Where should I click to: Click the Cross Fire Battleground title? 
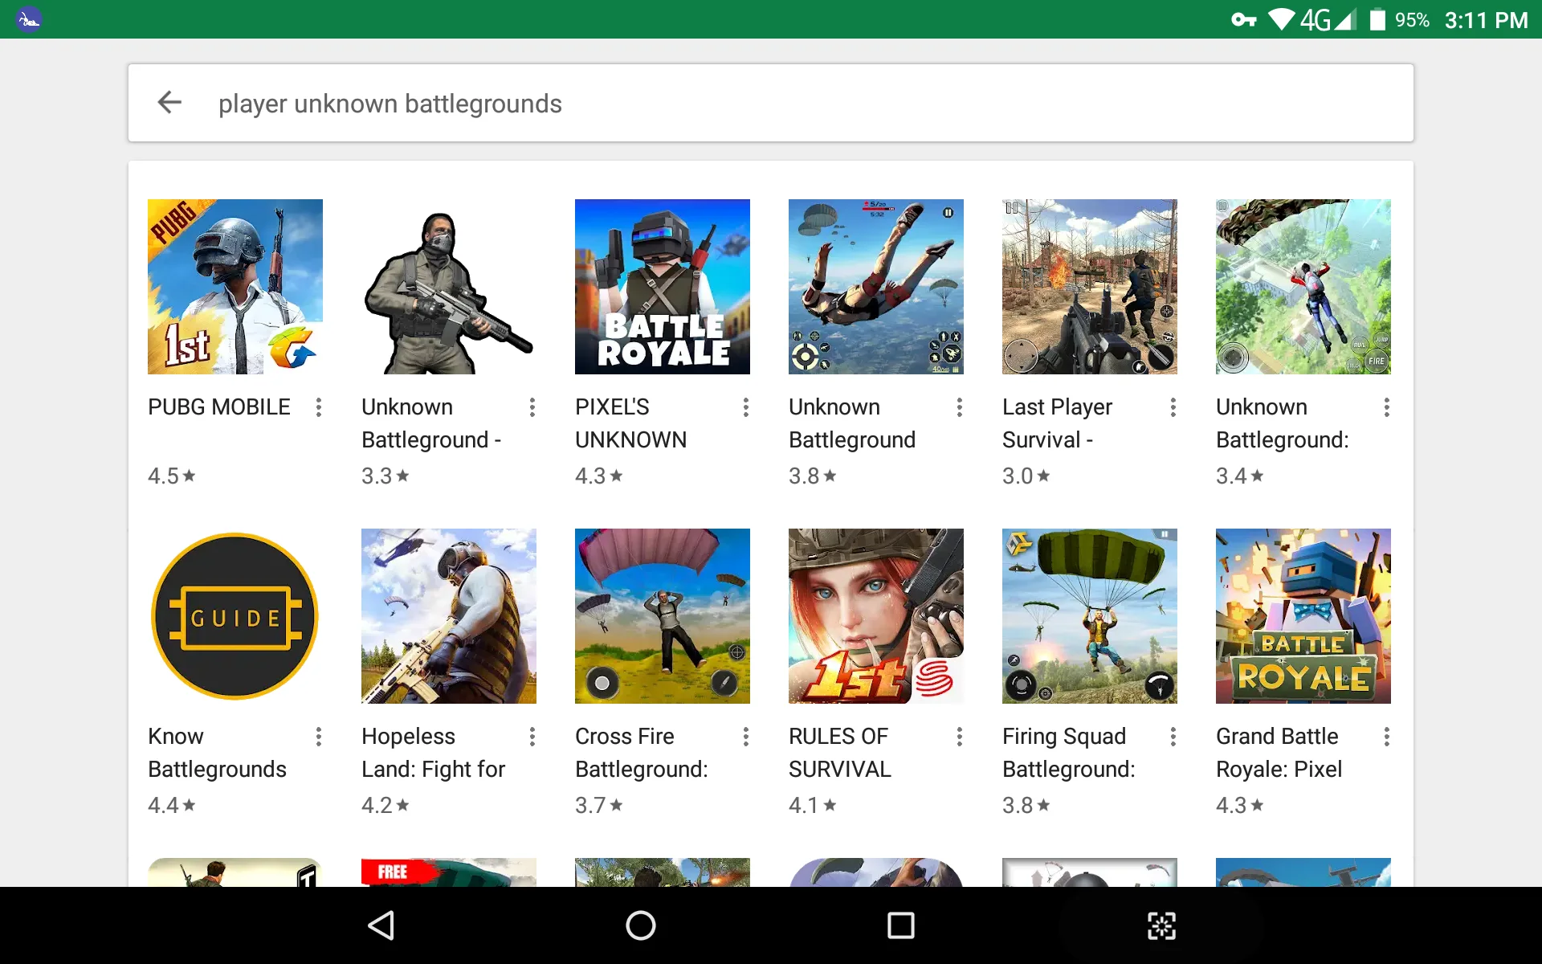(x=641, y=752)
